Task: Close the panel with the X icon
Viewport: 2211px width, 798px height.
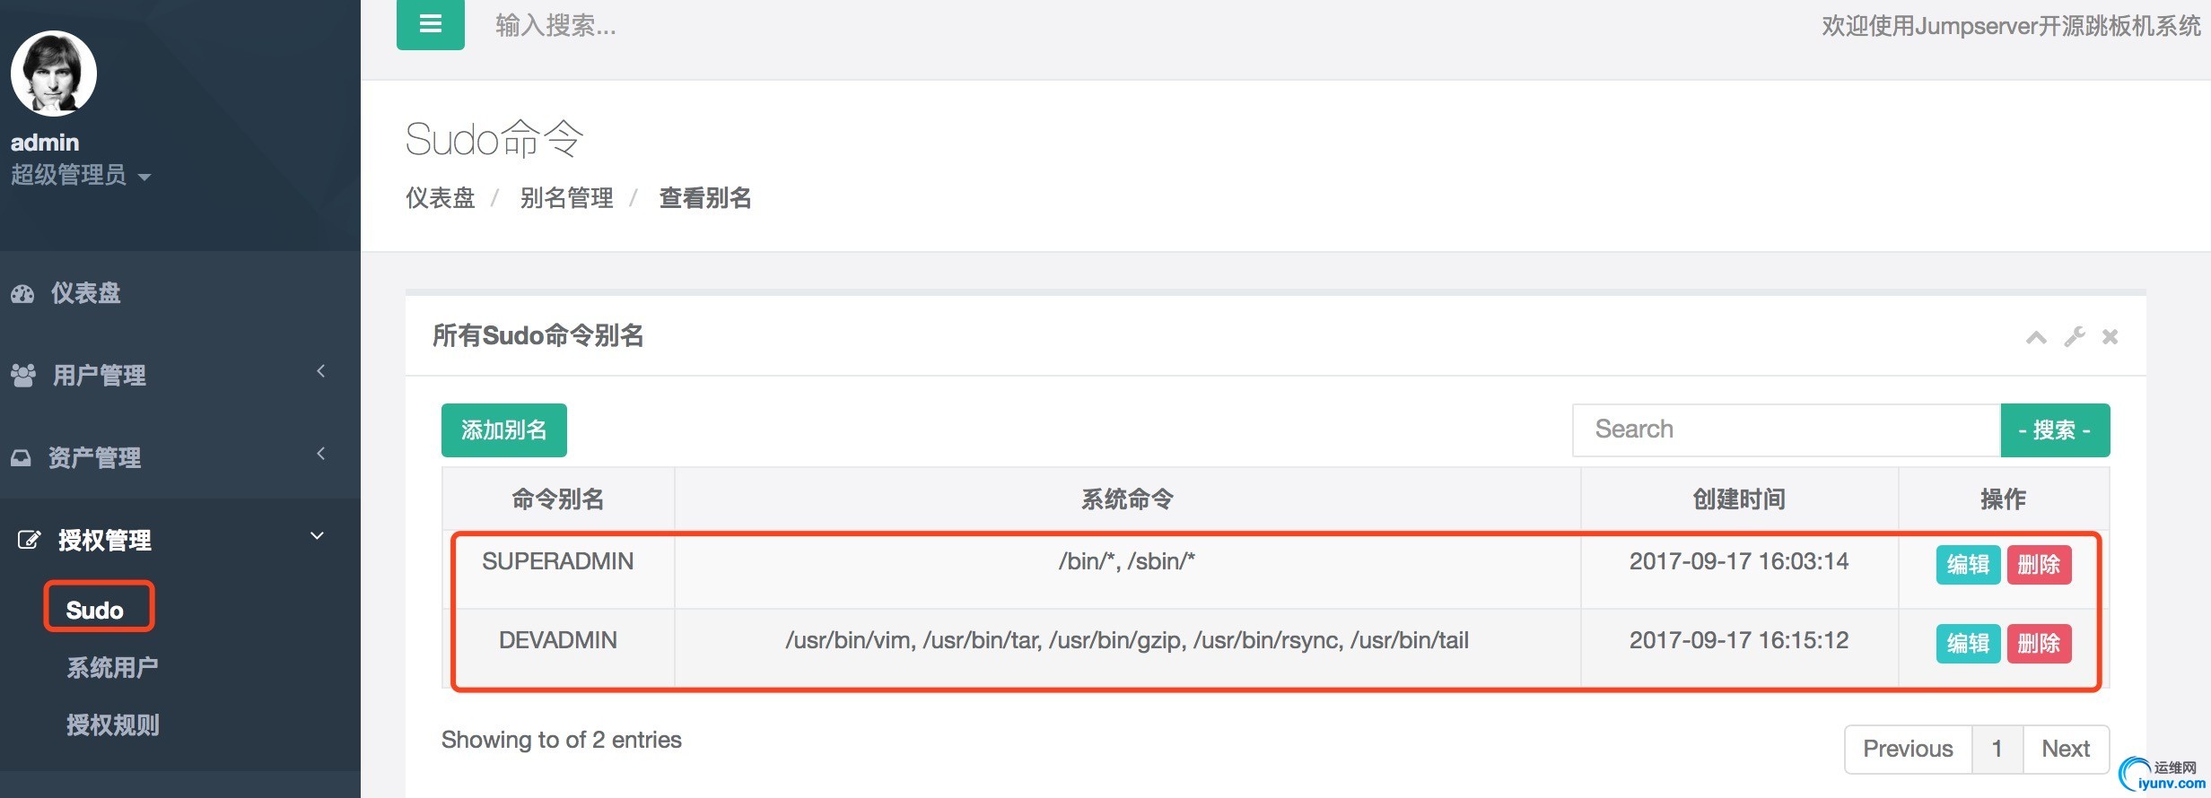Action: click(2110, 337)
